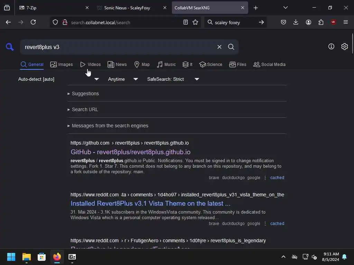Click the SearXNG logo magnifier
This screenshot has height=265, width=354.
point(10,47)
